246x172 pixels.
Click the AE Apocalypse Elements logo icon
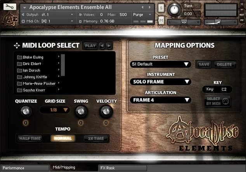tap(10, 19)
